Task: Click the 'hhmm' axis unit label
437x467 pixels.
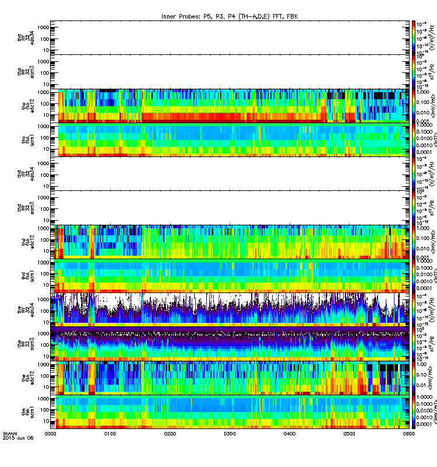Action: (x=10, y=434)
